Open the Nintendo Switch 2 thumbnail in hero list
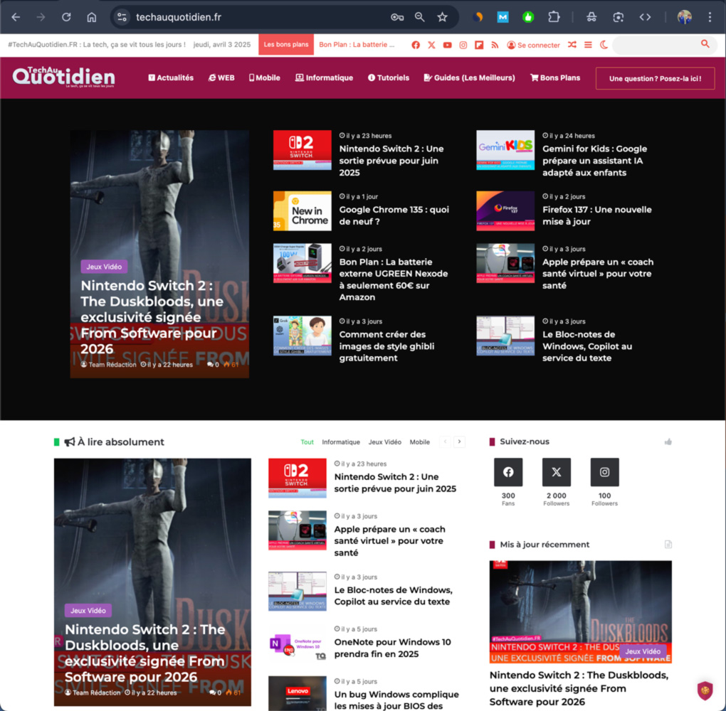Screen dimensions: 726x711 pyautogui.click(x=302, y=150)
